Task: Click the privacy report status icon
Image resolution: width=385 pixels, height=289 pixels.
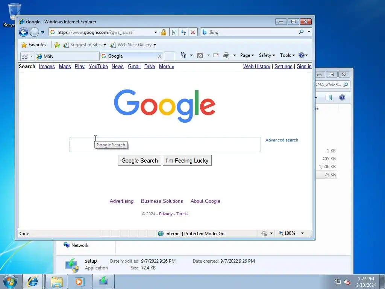Action: tap(264, 233)
